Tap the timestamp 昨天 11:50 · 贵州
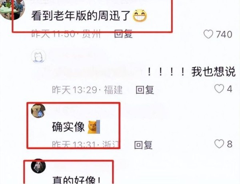Image resolution: width=240 pixels, height=184 pixels. tap(66, 34)
